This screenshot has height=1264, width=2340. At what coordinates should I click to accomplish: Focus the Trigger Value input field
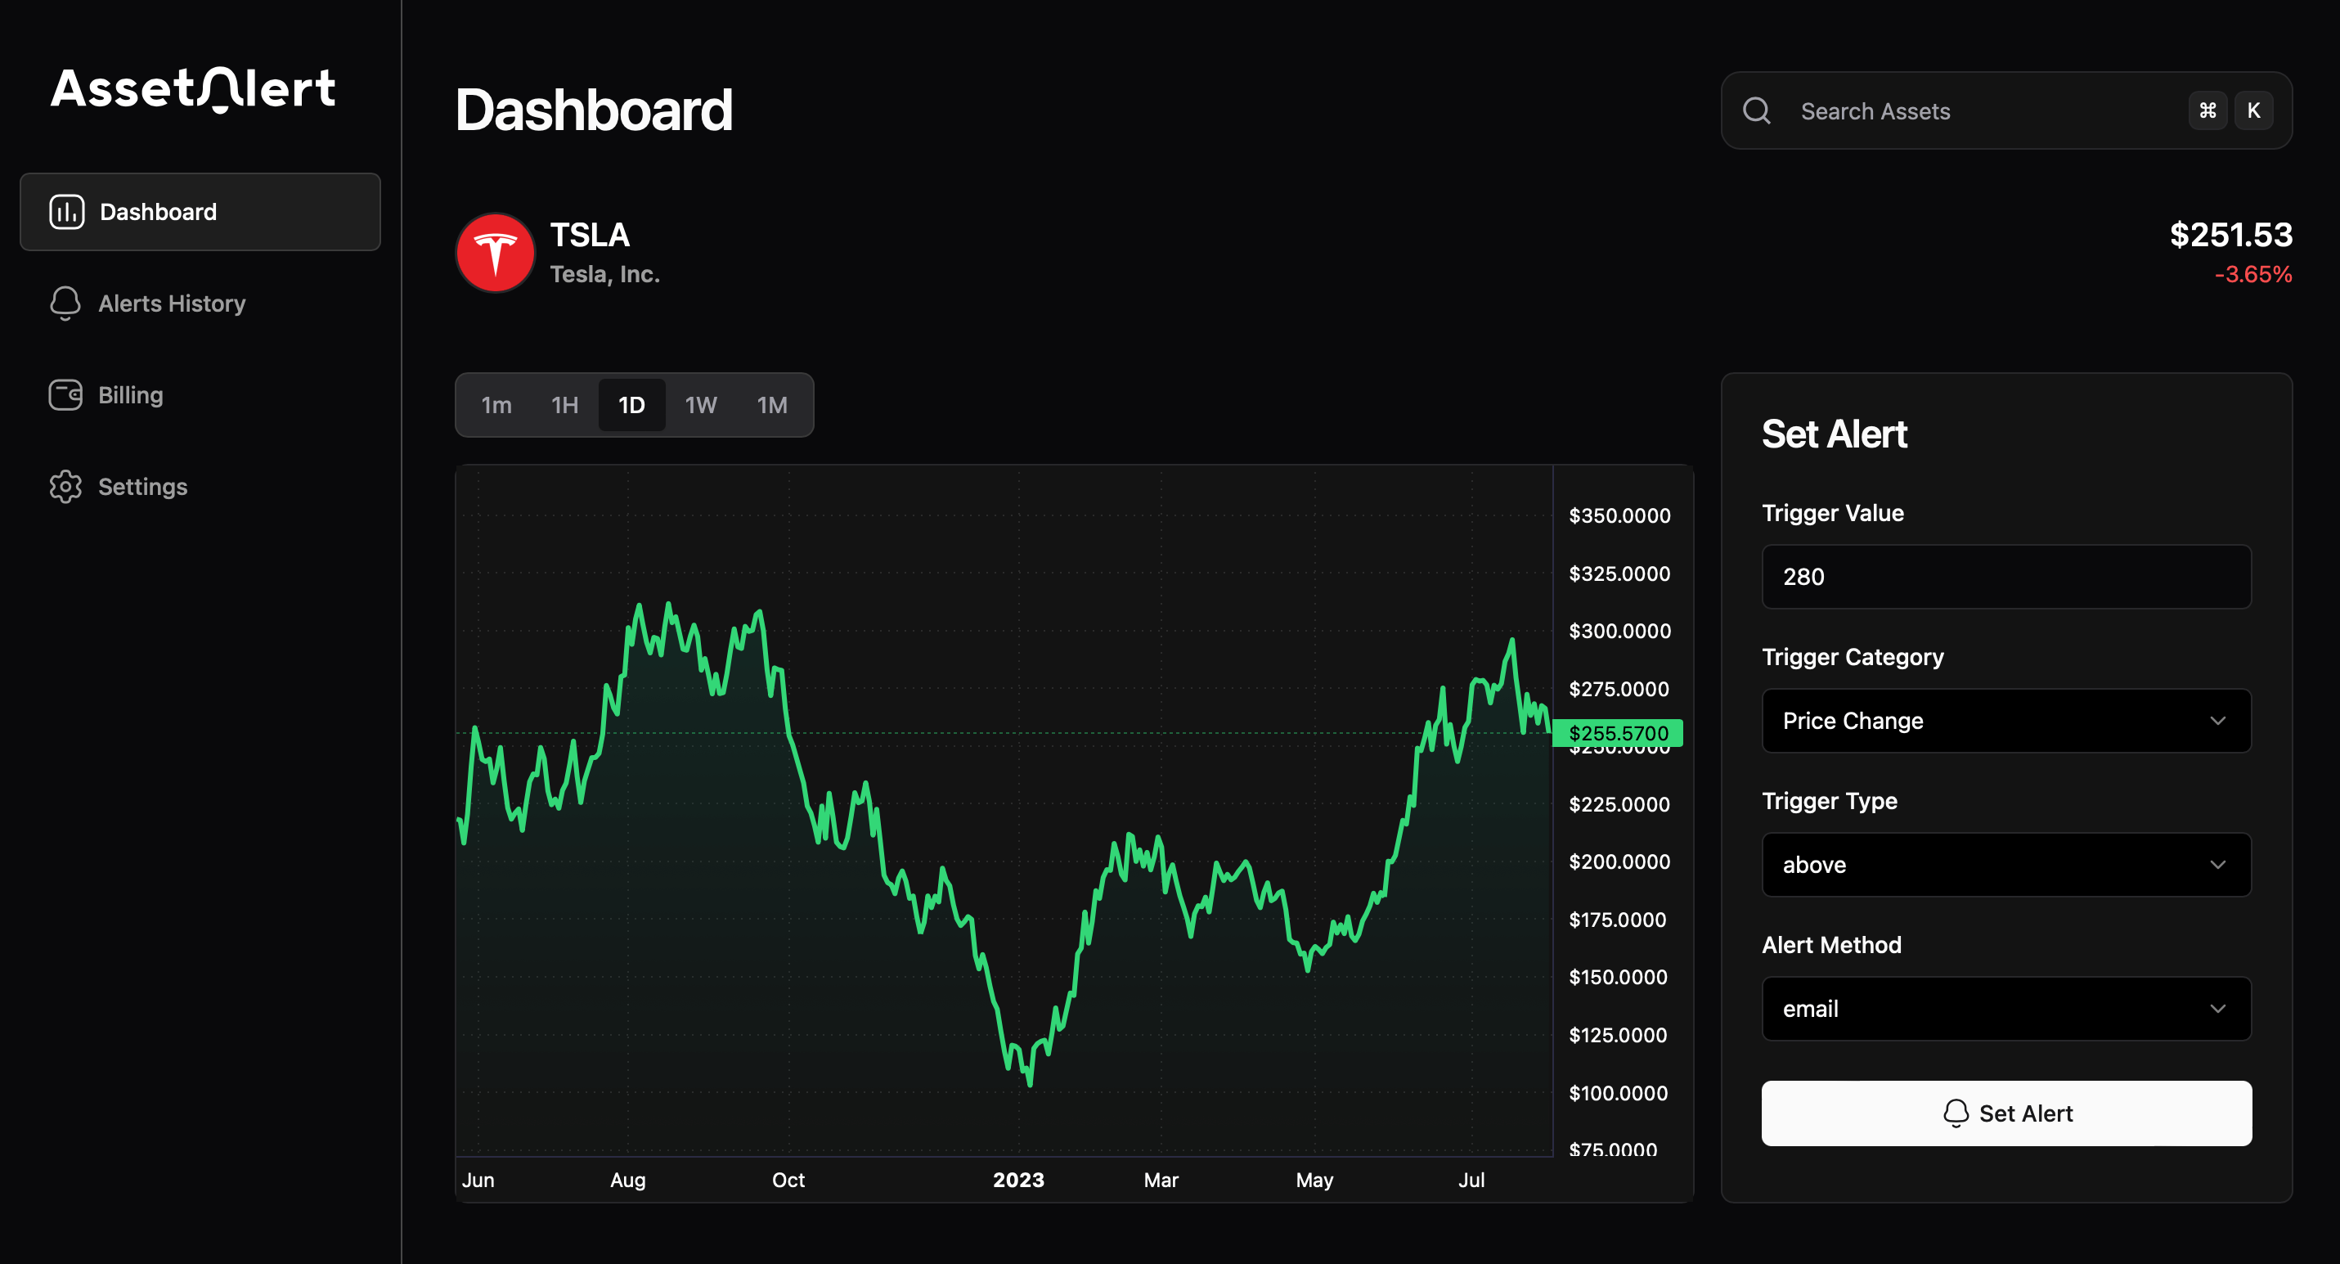click(x=2005, y=577)
